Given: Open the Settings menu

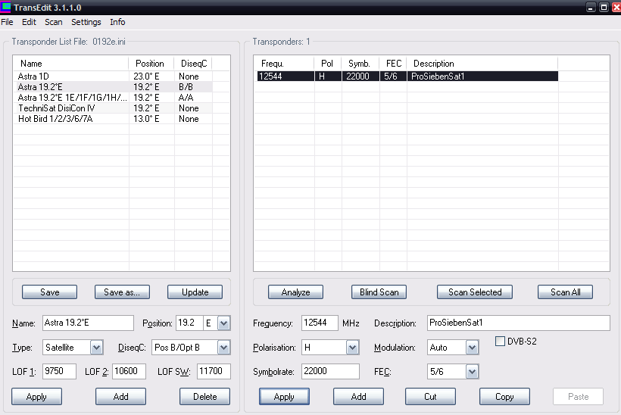Looking at the screenshot, I should coord(86,22).
